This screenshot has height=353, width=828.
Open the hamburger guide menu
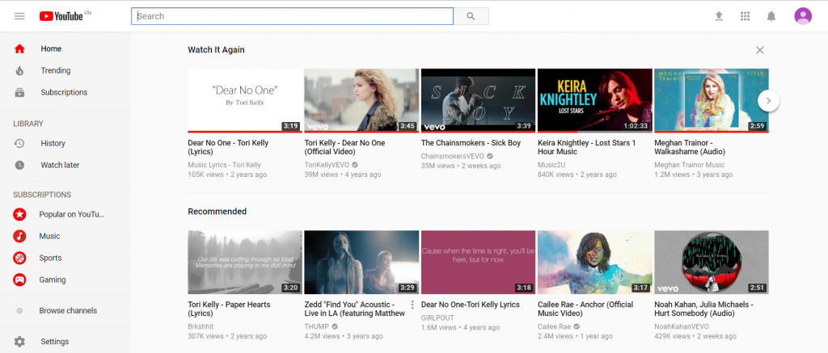click(x=19, y=16)
